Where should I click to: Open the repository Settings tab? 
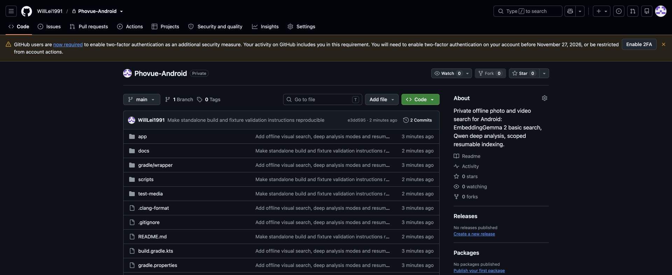point(301,27)
